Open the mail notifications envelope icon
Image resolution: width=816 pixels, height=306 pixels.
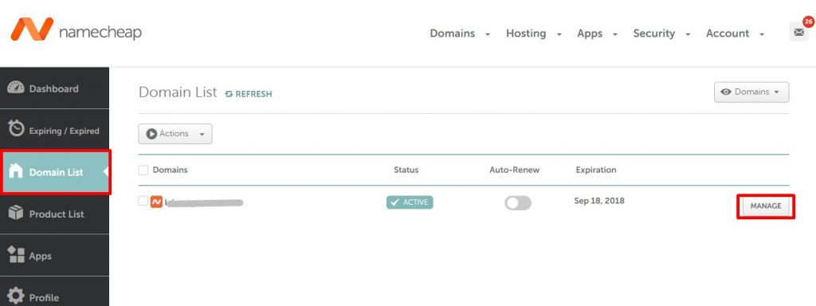[x=798, y=32]
